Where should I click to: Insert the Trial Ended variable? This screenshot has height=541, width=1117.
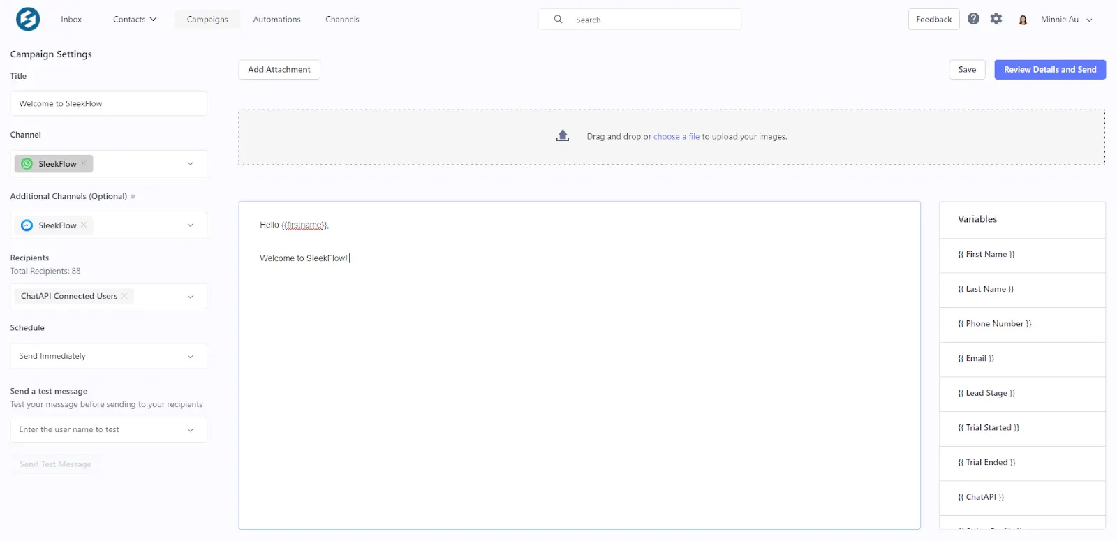tap(1022, 463)
